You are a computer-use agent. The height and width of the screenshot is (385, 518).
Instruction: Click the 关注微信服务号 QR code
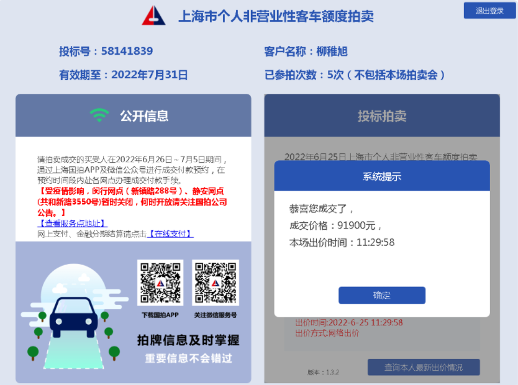point(216,283)
